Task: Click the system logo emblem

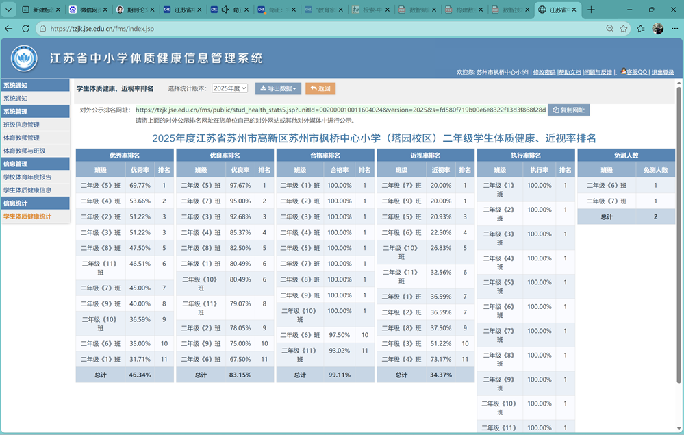Action: coord(24,58)
